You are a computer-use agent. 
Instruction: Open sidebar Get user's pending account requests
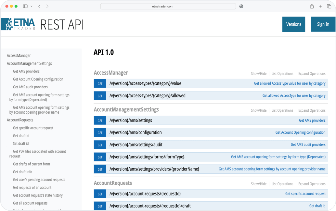tap(39, 180)
